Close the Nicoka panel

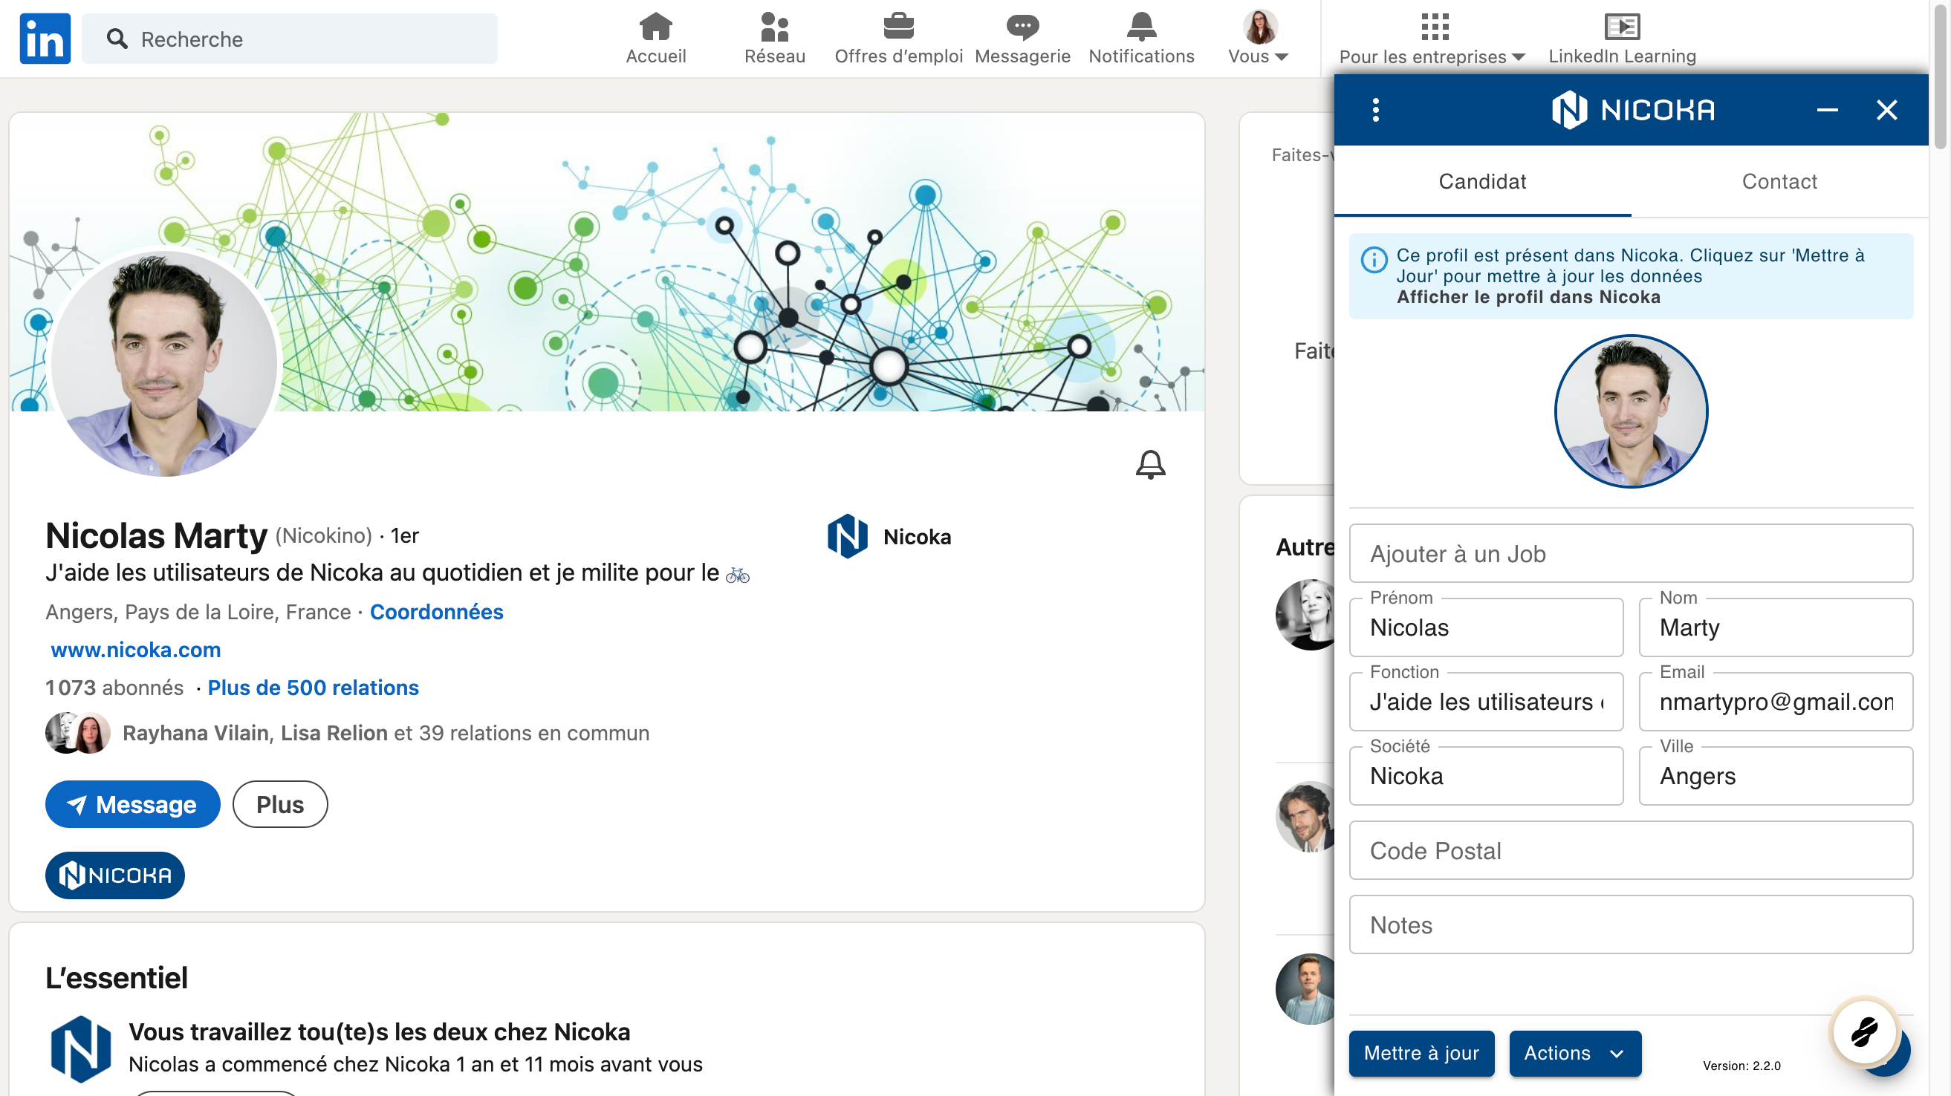[1886, 110]
